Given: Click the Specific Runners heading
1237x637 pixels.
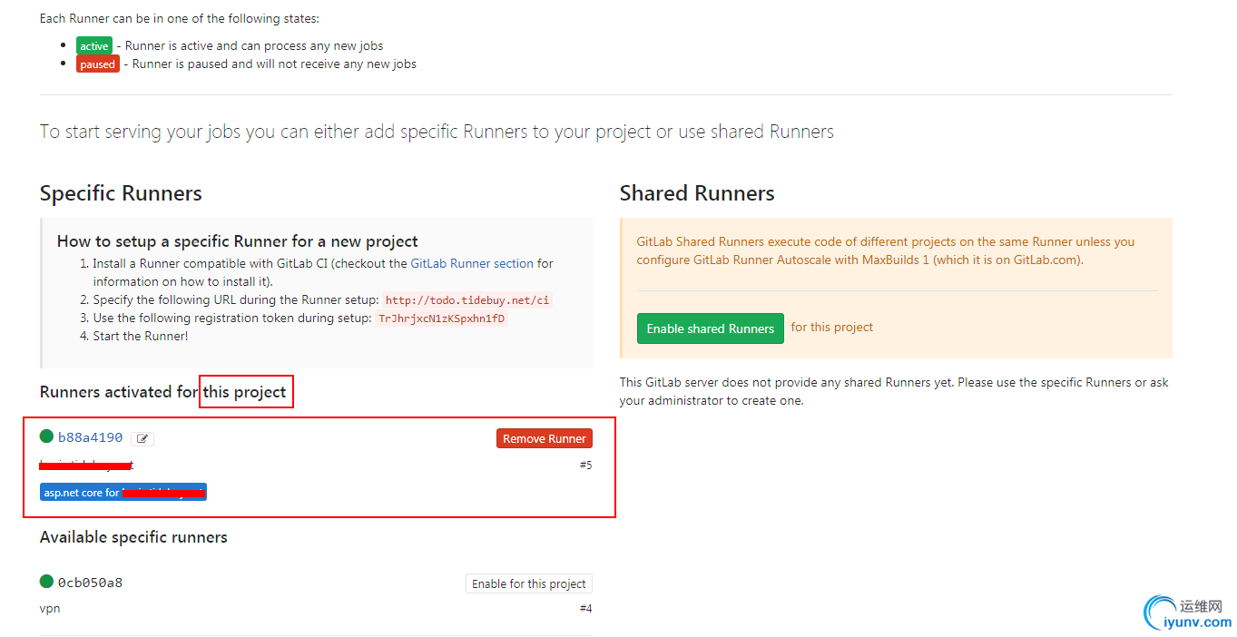Looking at the screenshot, I should (x=121, y=193).
